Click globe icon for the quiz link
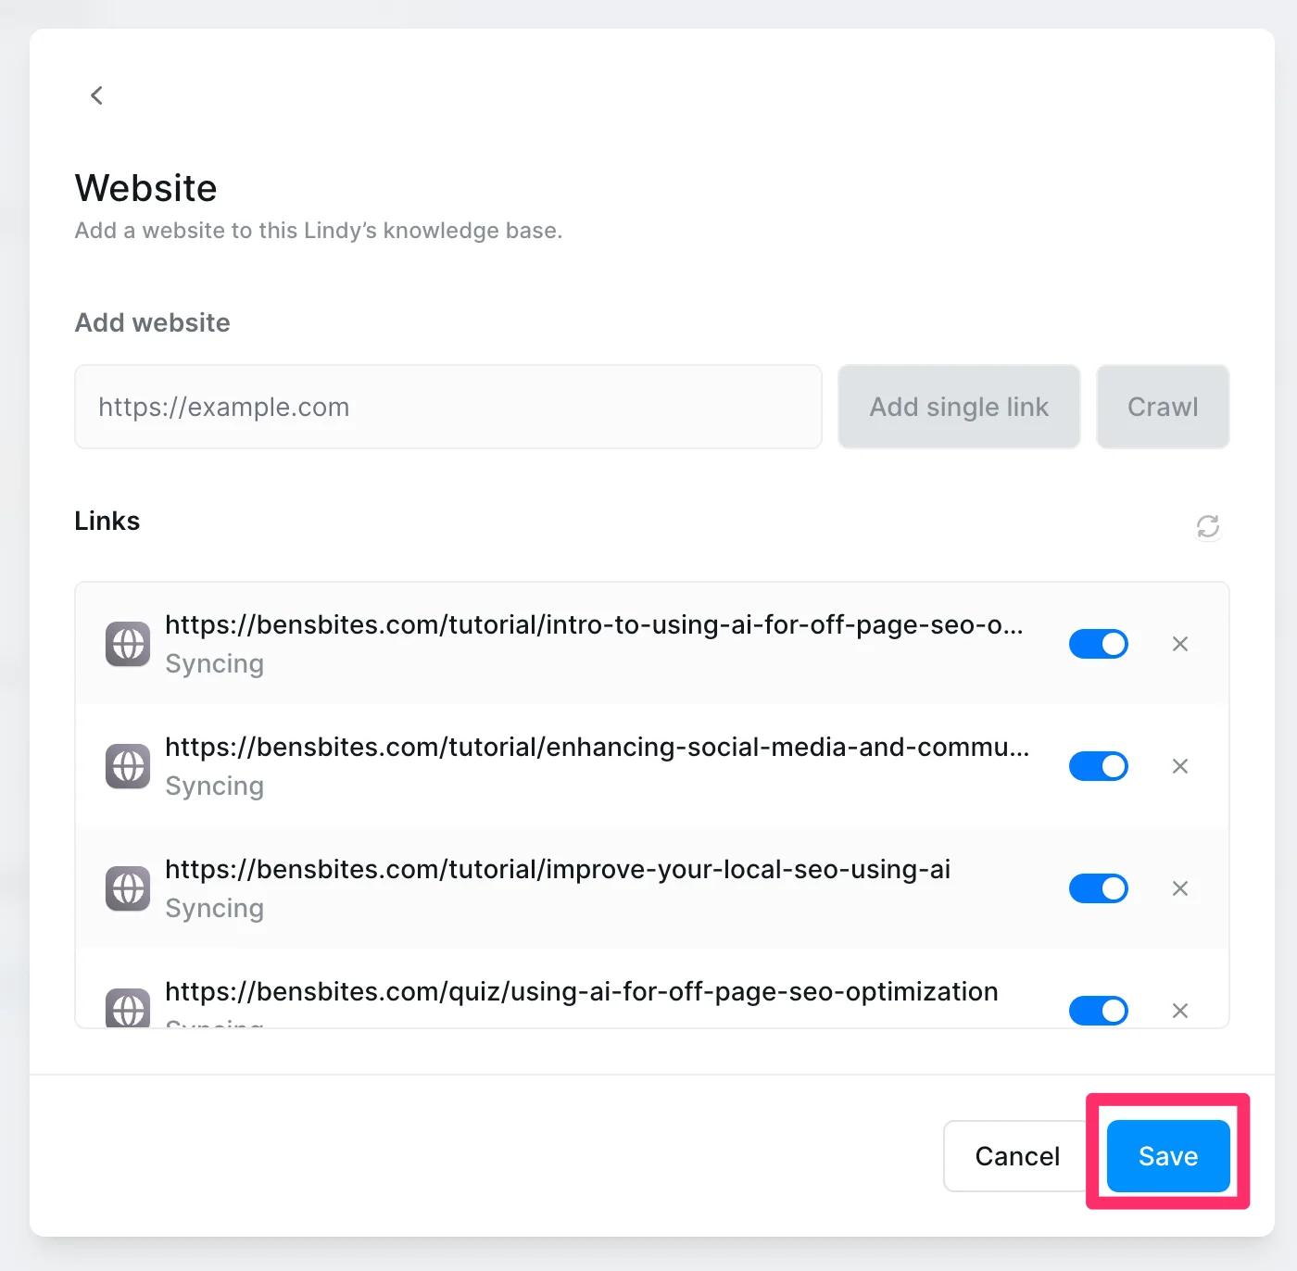 128,1008
